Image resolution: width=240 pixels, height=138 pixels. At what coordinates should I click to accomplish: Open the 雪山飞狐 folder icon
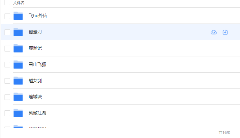[x=18, y=65]
